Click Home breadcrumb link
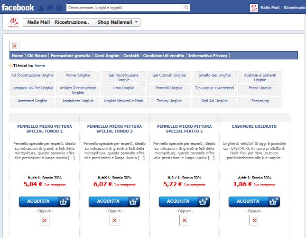The image size is (306, 238). (40, 66)
